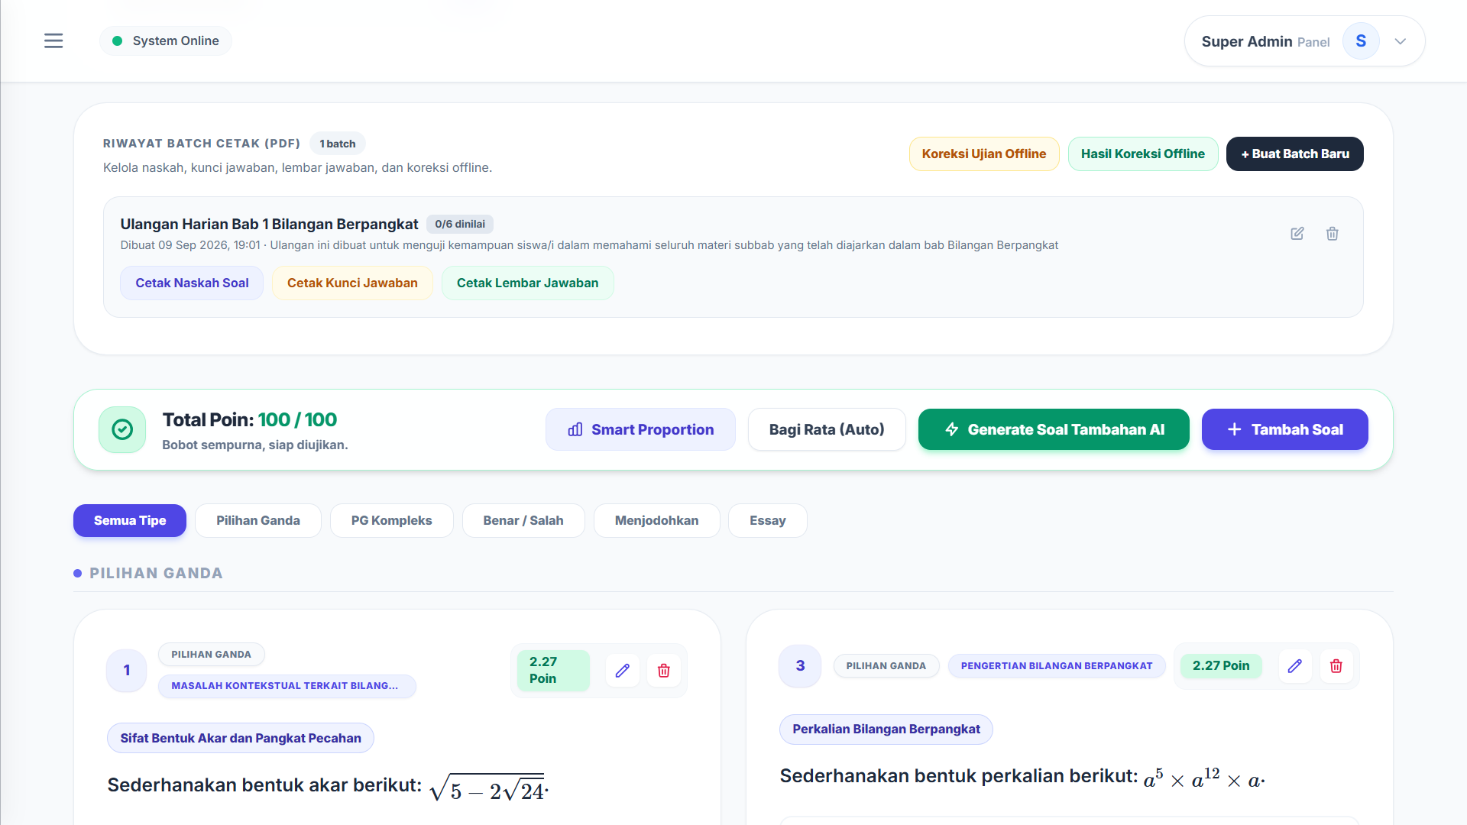Edit question 1 with pencil icon
Viewport: 1467px width, 825px height.
623,671
